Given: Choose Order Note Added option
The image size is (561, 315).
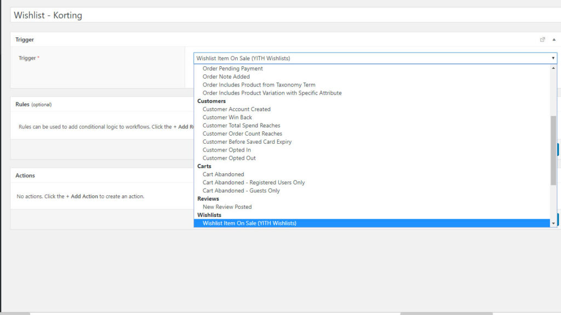Looking at the screenshot, I should [226, 77].
